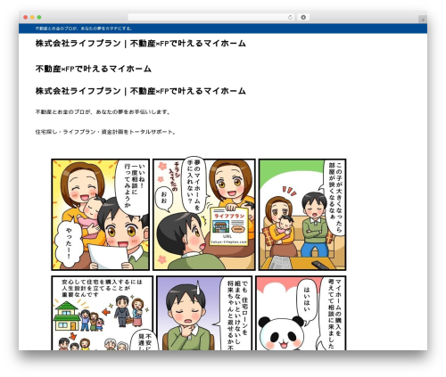Open a new tab with plus button
Viewport: 446px width, 377px height.
point(423,20)
